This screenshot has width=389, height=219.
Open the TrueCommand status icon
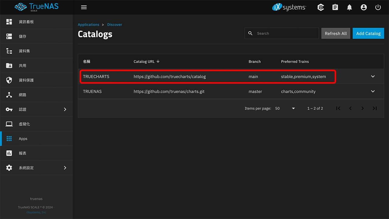[321, 7]
